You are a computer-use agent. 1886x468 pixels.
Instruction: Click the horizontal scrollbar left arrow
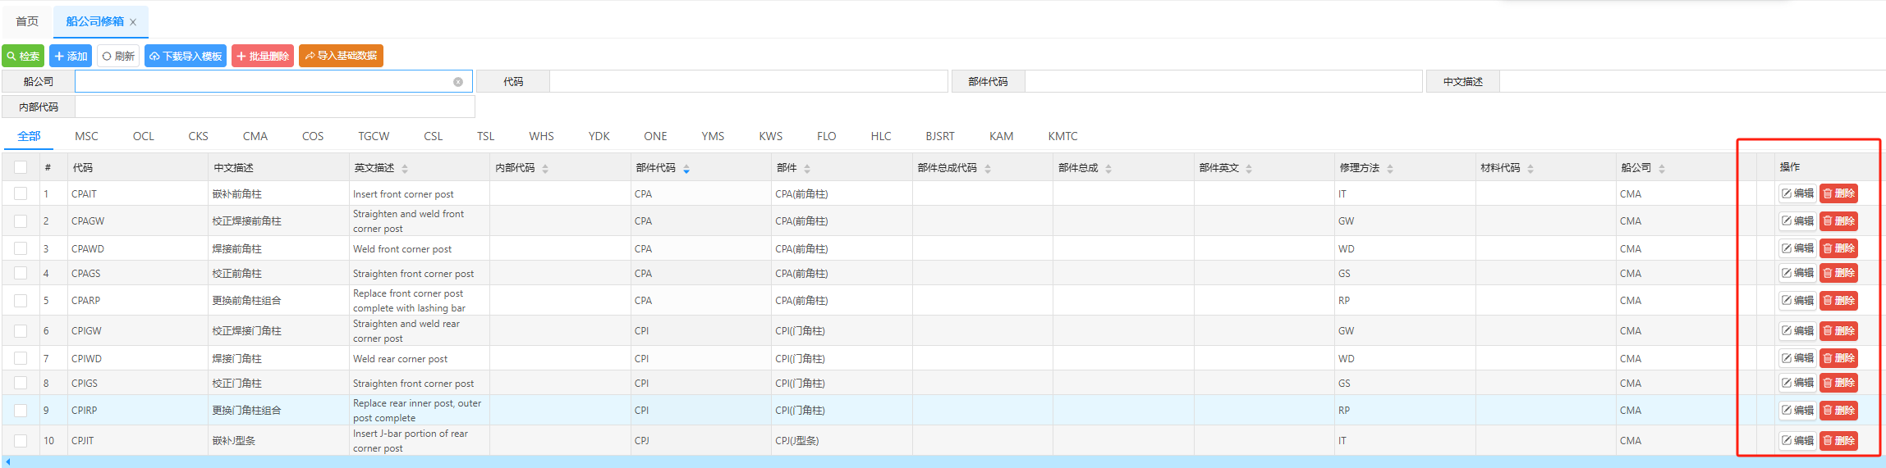click(x=7, y=462)
